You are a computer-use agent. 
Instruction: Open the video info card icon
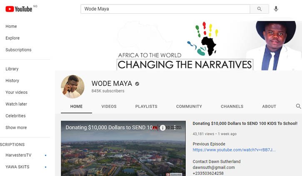click(x=162, y=127)
